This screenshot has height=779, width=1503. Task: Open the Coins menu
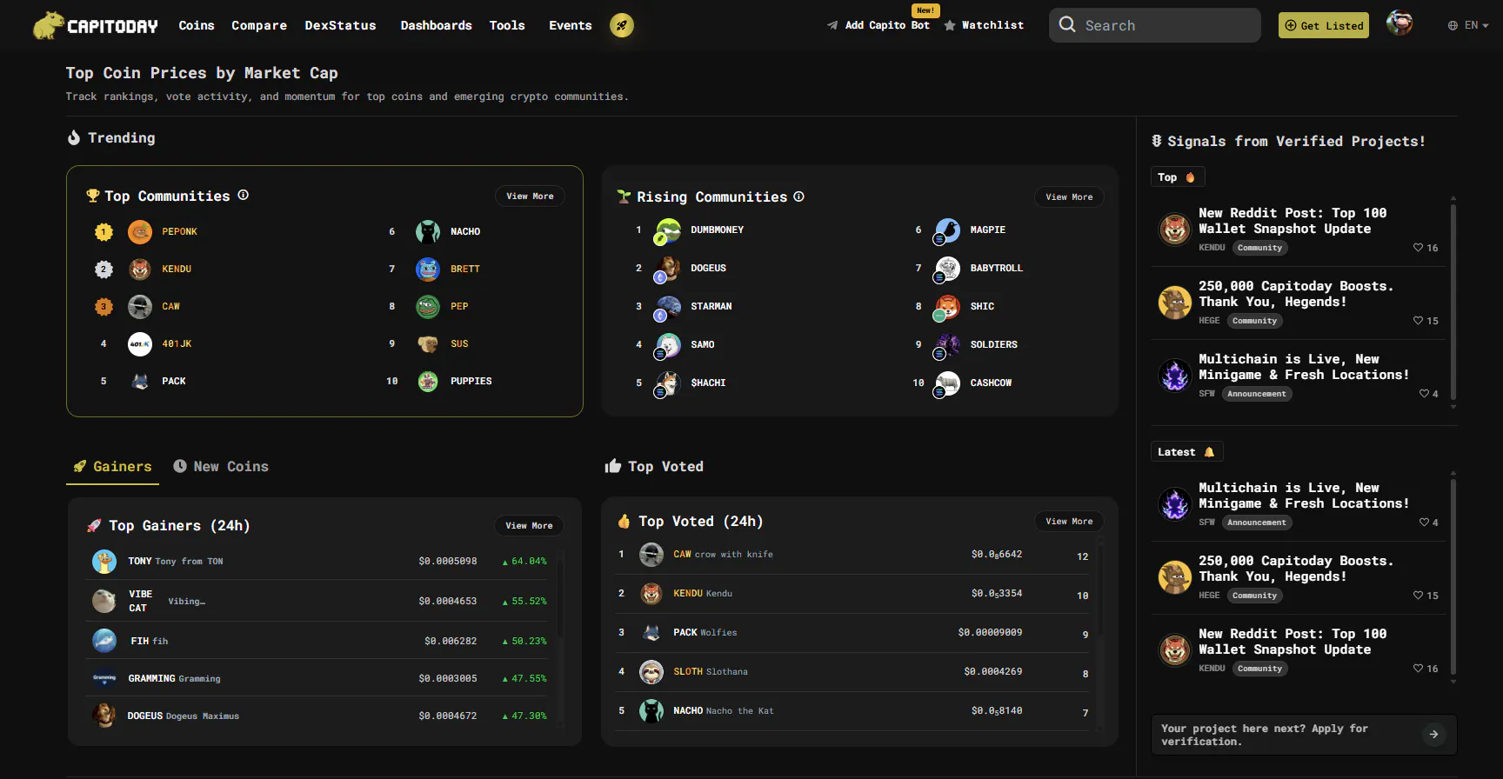tap(197, 25)
